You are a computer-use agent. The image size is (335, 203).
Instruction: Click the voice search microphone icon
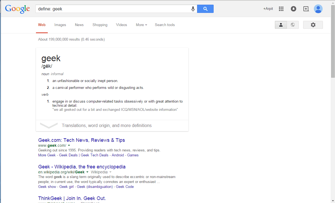pyautogui.click(x=193, y=9)
